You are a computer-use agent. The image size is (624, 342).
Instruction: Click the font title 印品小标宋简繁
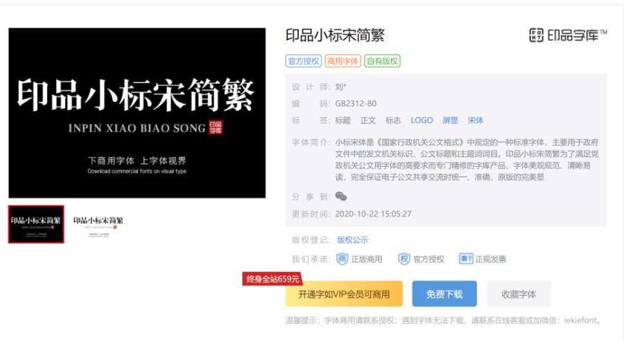coord(335,35)
